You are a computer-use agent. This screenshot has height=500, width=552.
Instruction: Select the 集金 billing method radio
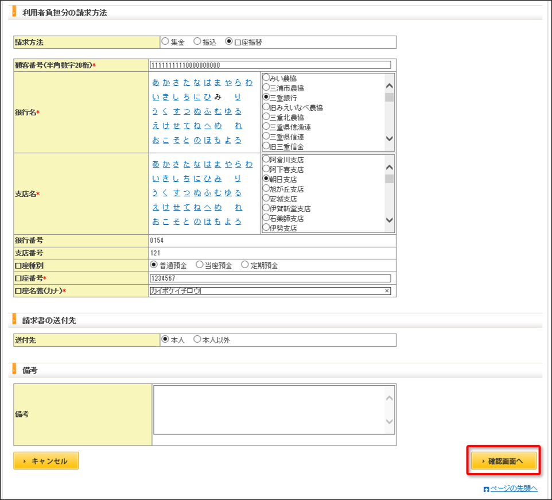[x=165, y=41]
